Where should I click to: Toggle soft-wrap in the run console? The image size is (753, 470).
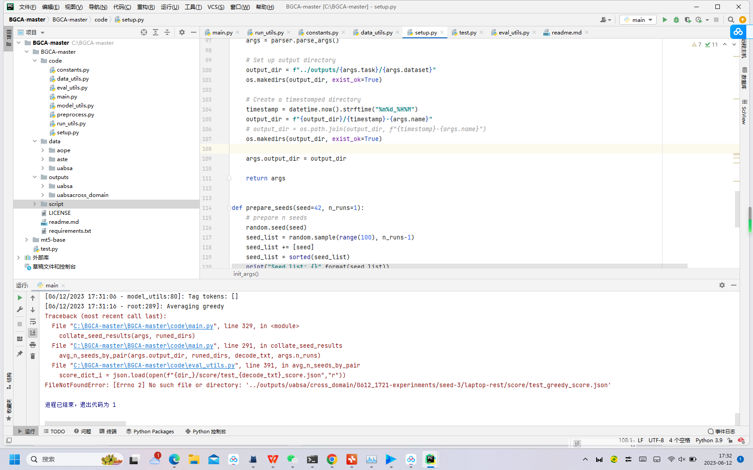33,321
